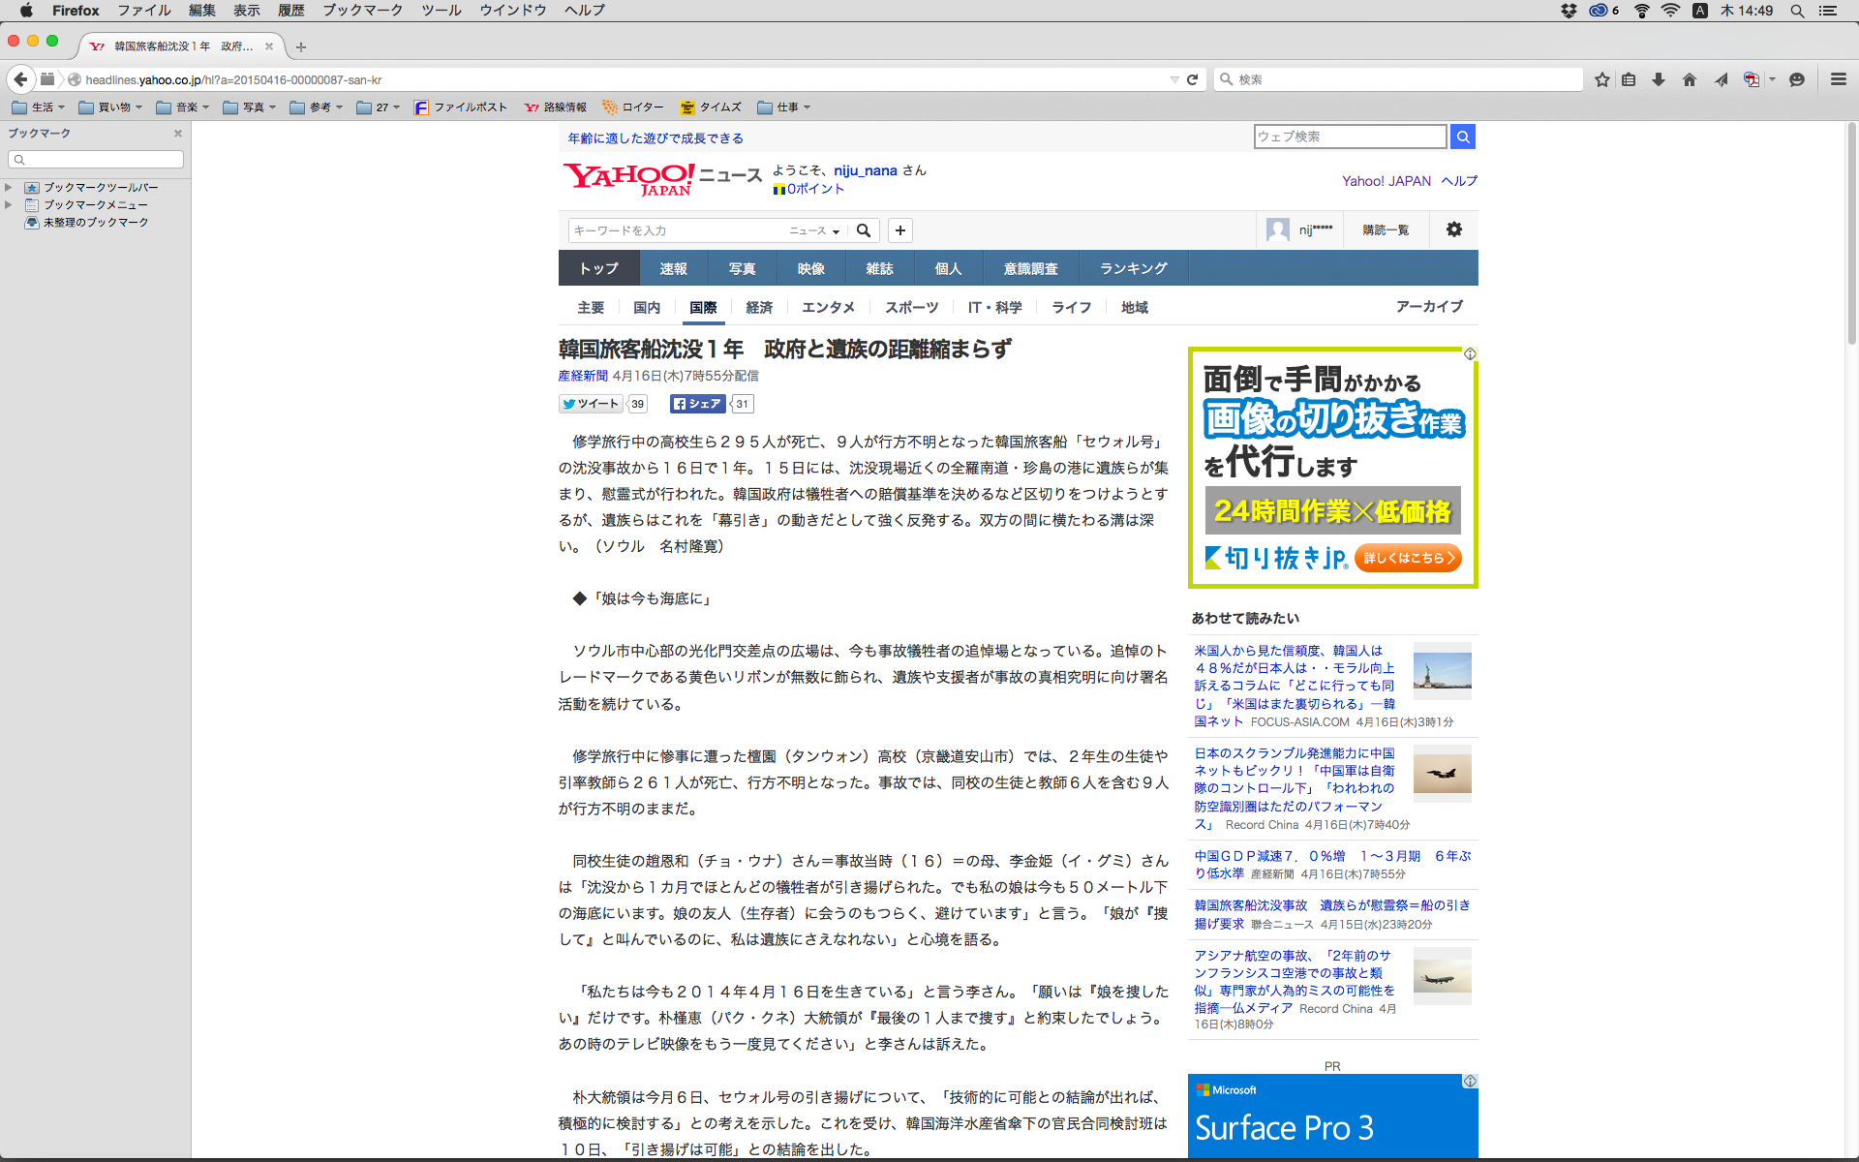
Task: Click the ツイート button
Action: click(591, 404)
